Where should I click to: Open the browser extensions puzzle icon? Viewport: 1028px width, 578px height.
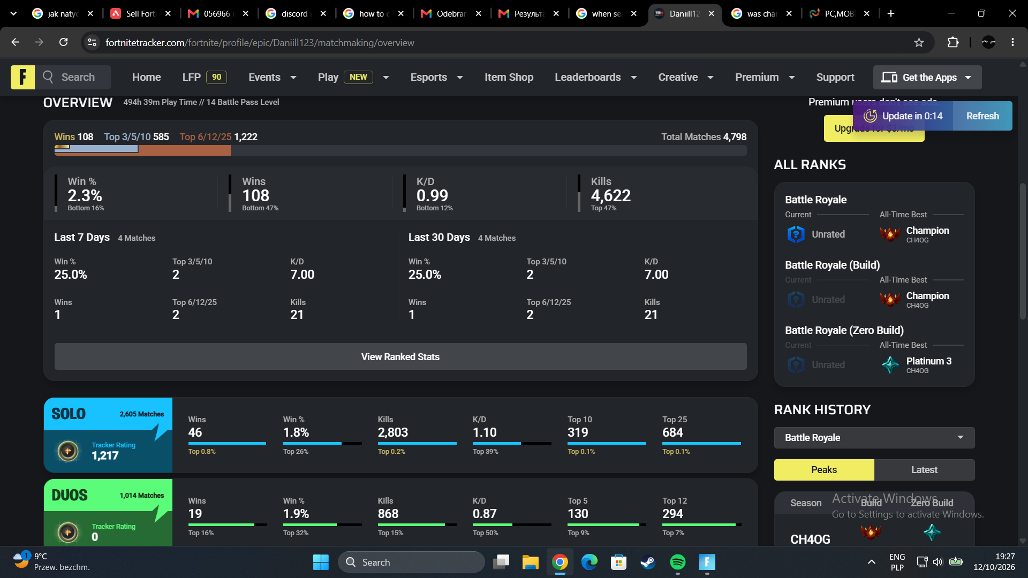(953, 42)
